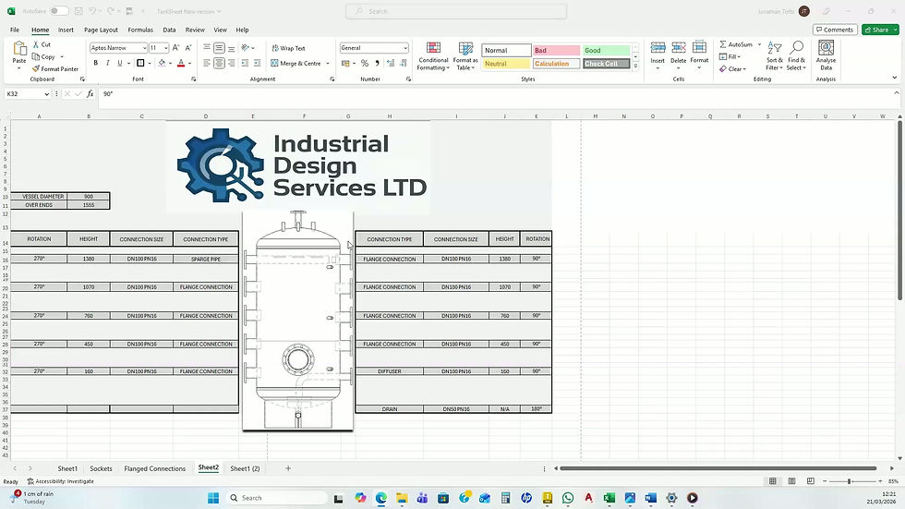Open Conditional Formatting
This screenshot has height=509, width=905.
click(433, 56)
